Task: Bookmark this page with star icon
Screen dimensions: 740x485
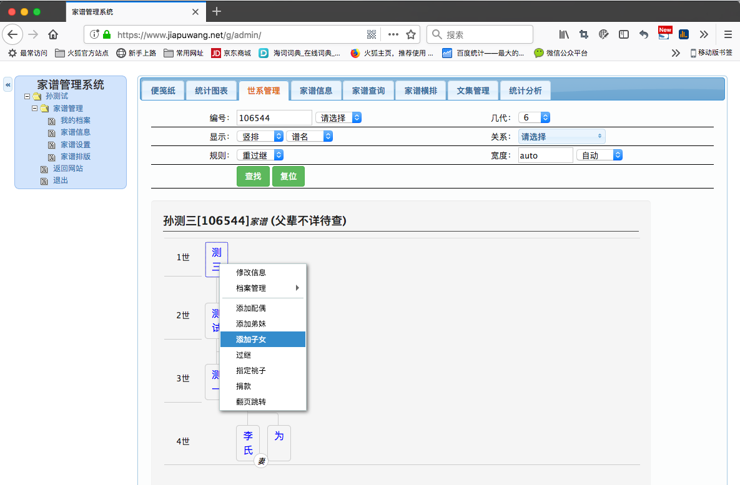Action: coord(411,34)
